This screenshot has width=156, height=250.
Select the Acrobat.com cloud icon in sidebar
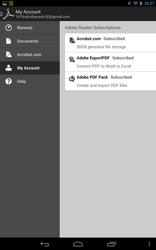(9, 54)
